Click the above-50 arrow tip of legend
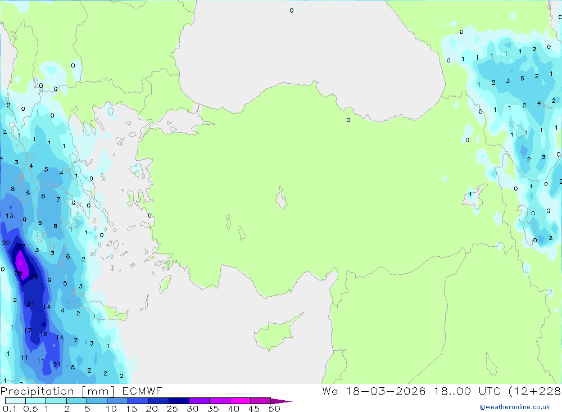The height and width of the screenshot is (412, 562). tap(281, 401)
